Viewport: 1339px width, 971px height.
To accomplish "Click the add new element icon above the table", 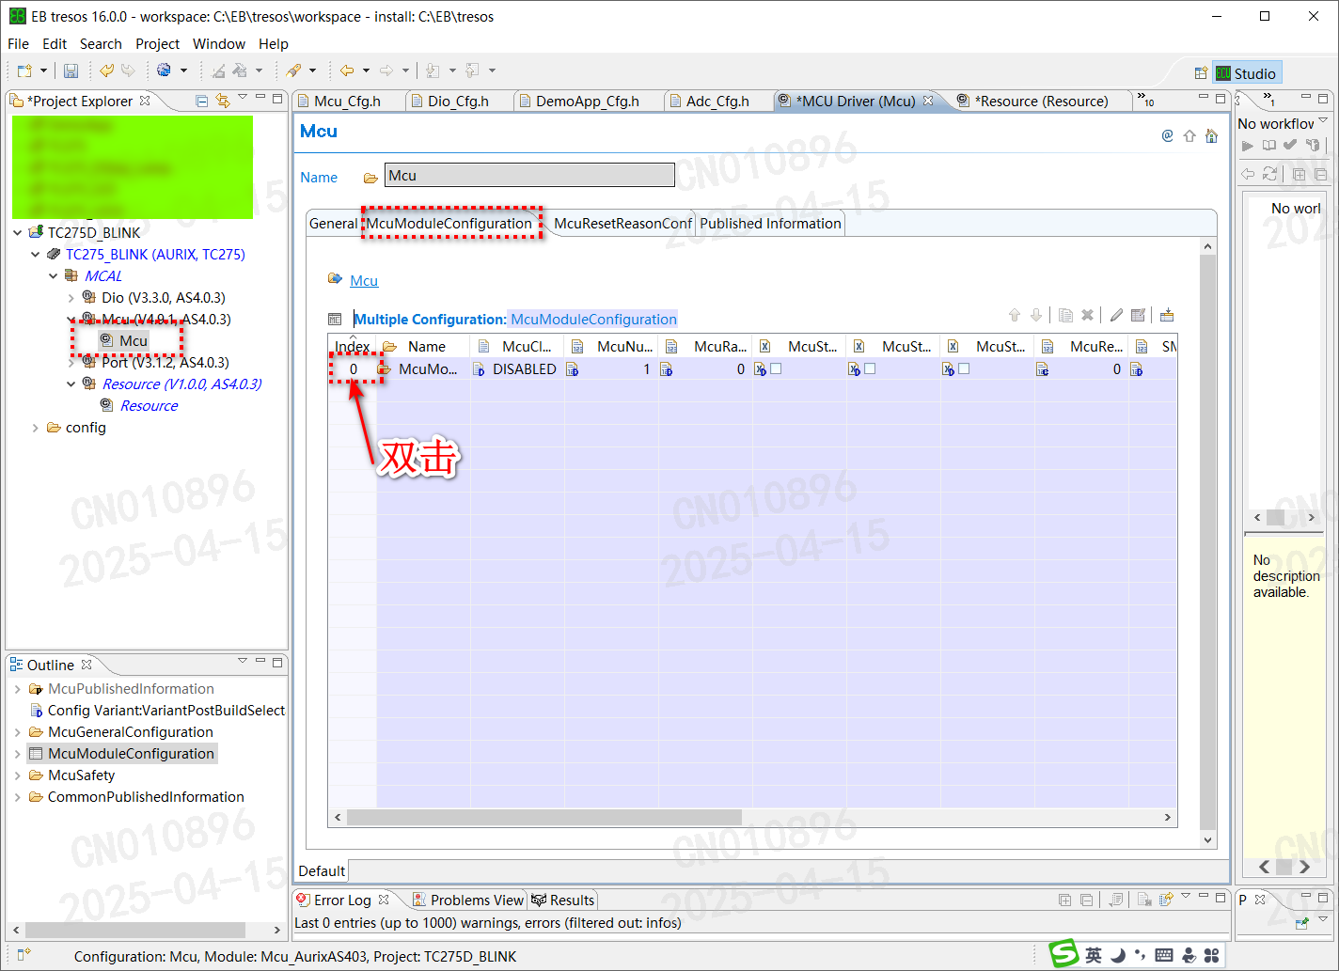I will [1167, 316].
